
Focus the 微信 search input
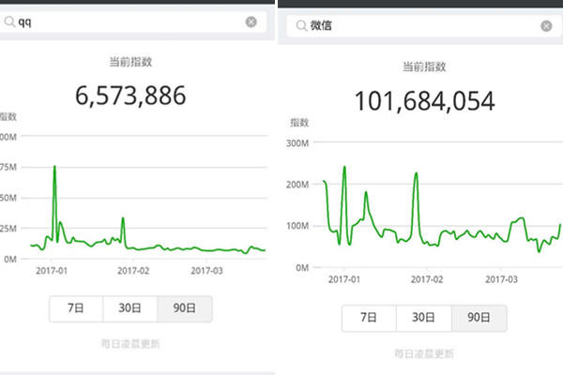coord(424,26)
